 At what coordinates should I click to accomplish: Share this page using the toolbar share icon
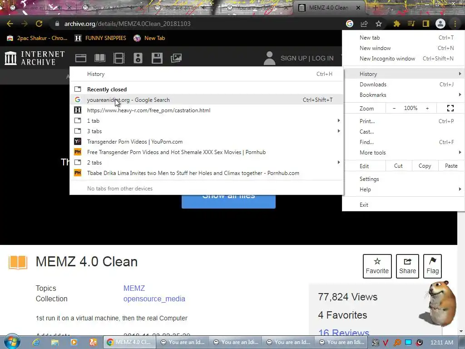point(364,24)
